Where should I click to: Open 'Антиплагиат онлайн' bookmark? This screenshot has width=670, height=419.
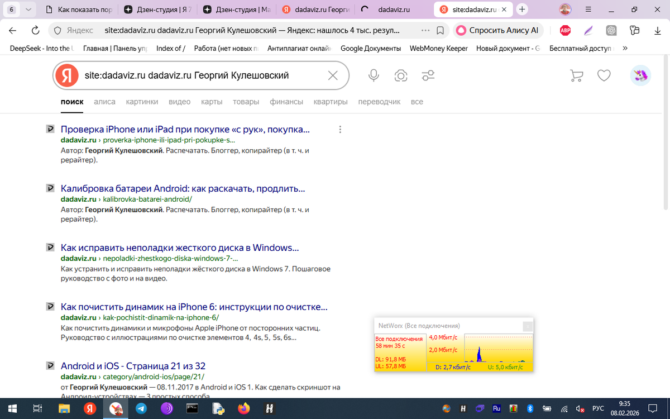(x=299, y=48)
